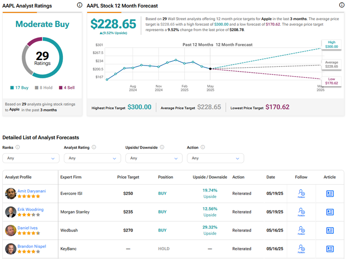This screenshot has width=346, height=259.
Task: Click info icon next to Upside/ Downside filter
Action: click(162, 147)
